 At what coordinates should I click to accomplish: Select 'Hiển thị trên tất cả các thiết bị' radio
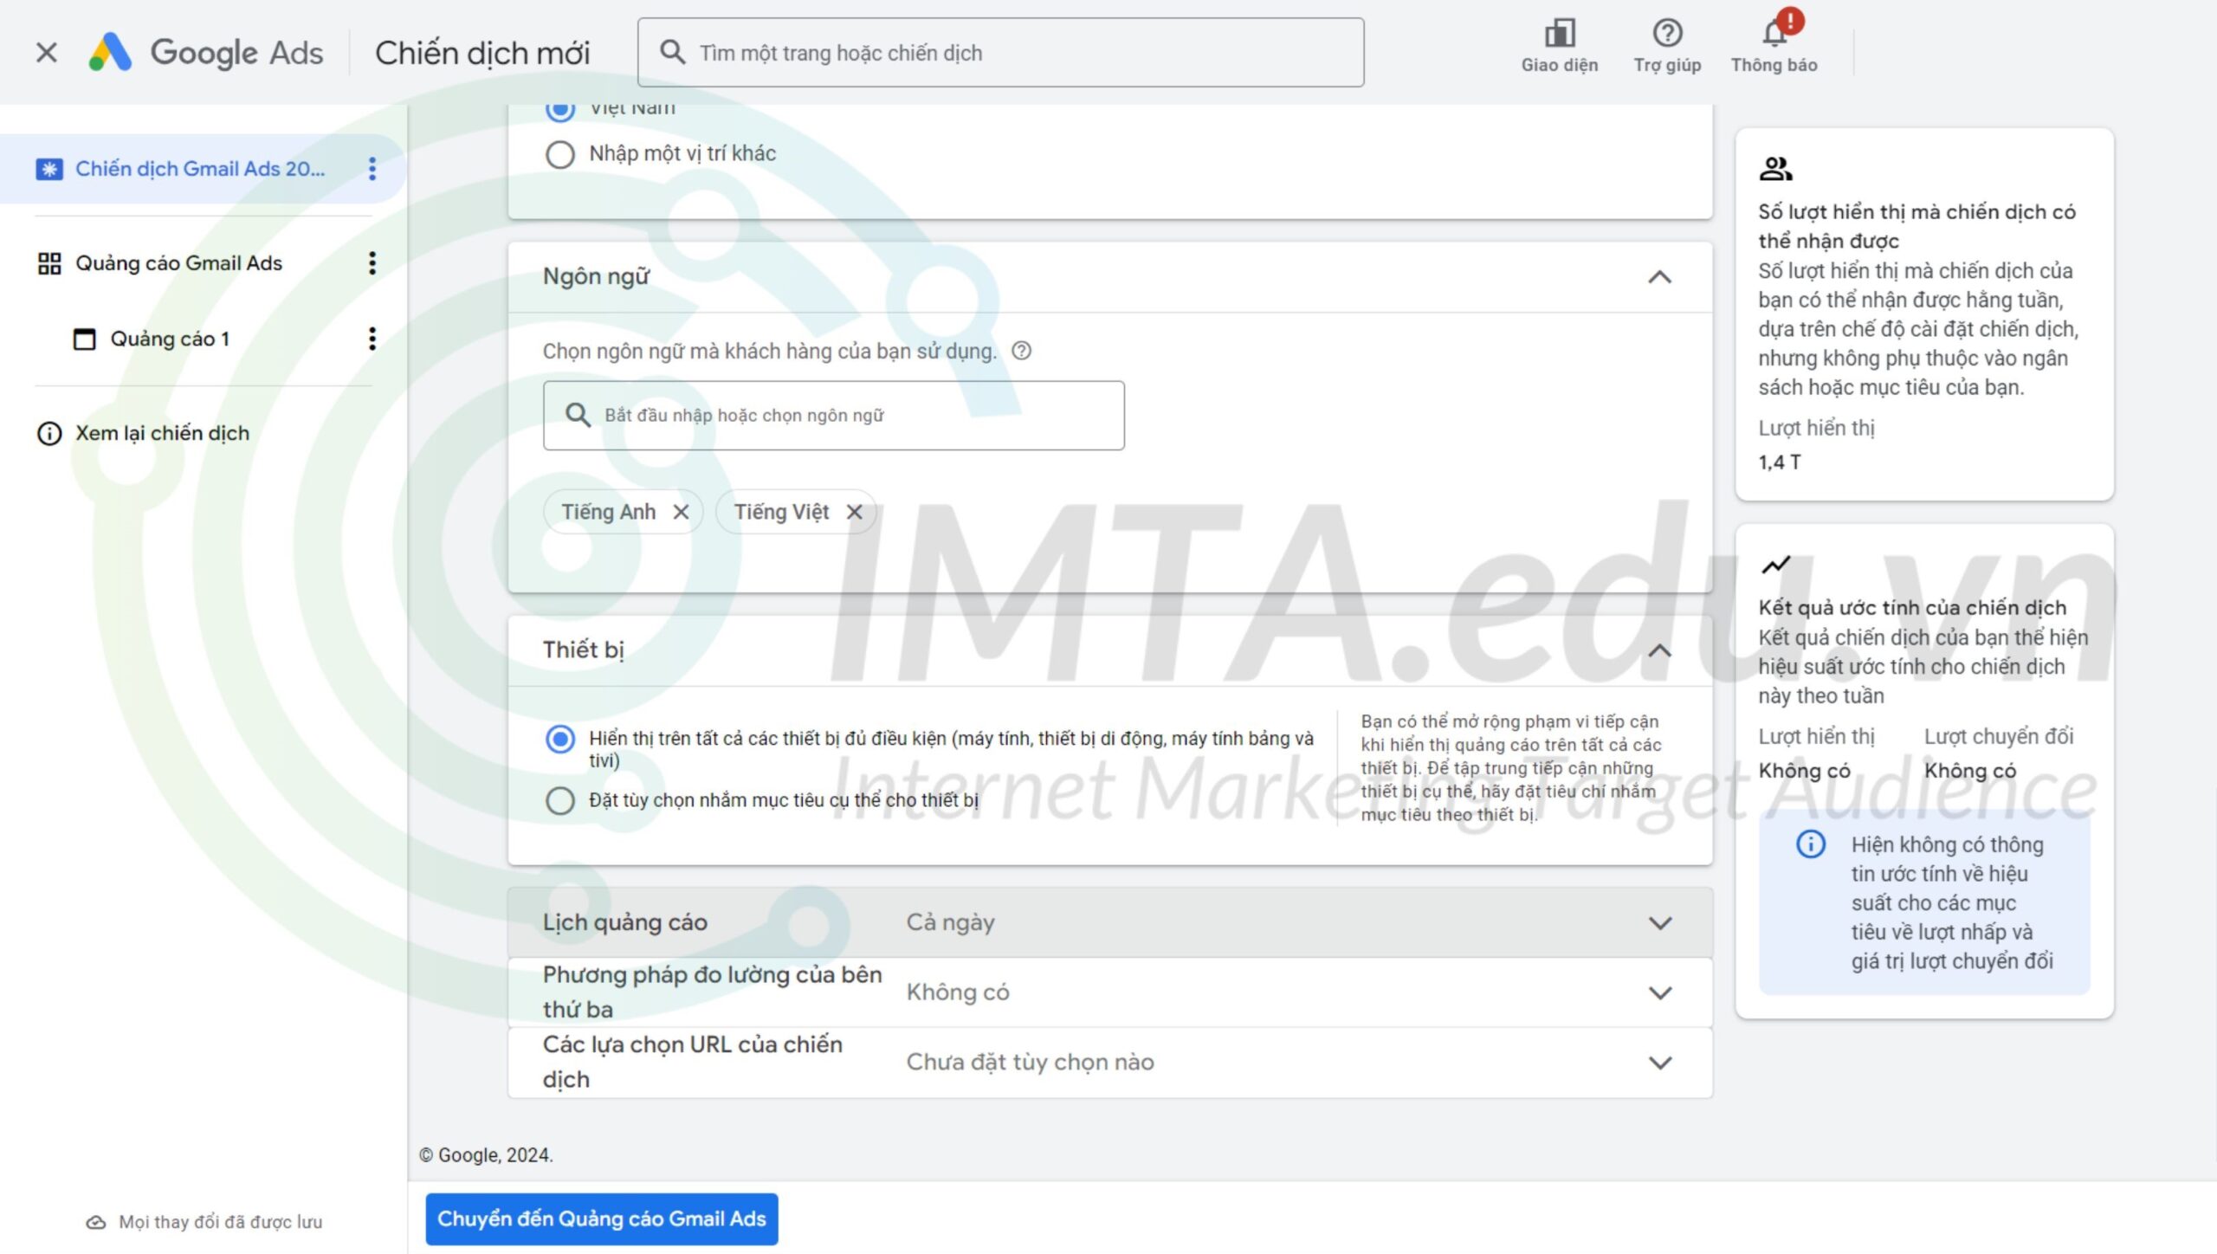(x=560, y=739)
